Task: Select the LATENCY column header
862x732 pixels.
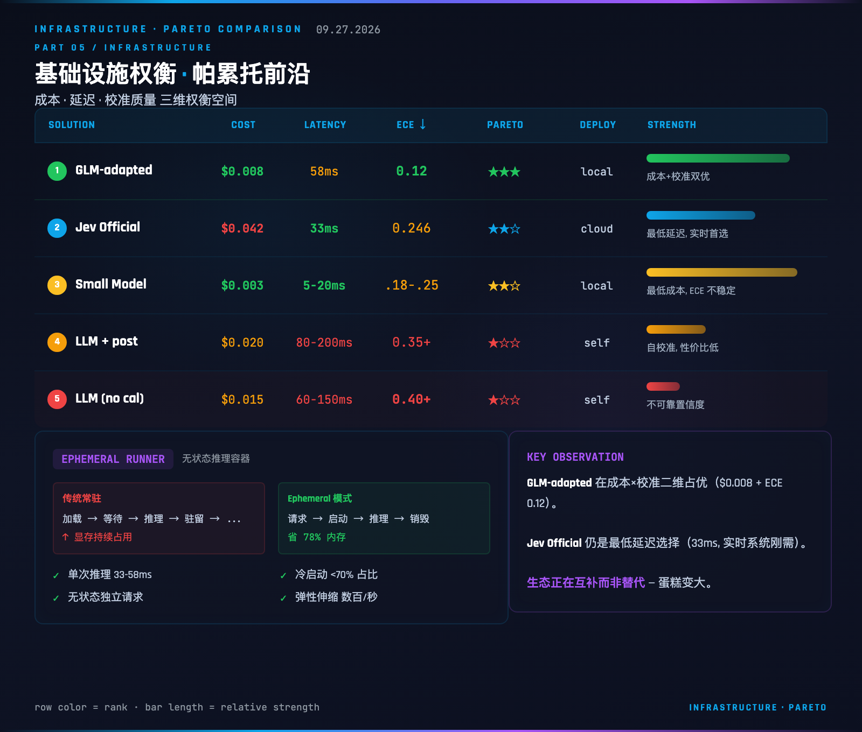Action: click(x=325, y=125)
